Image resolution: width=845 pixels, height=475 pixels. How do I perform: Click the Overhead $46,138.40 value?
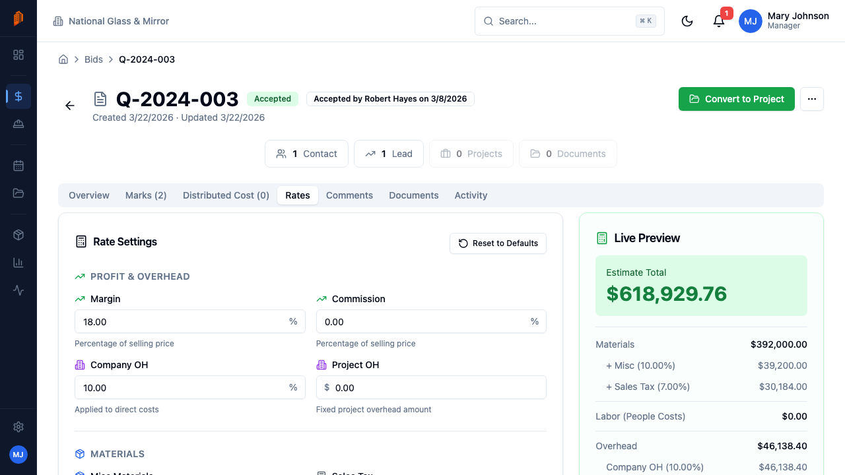pos(782,446)
